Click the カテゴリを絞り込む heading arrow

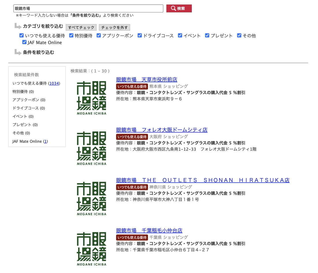click(18, 26)
